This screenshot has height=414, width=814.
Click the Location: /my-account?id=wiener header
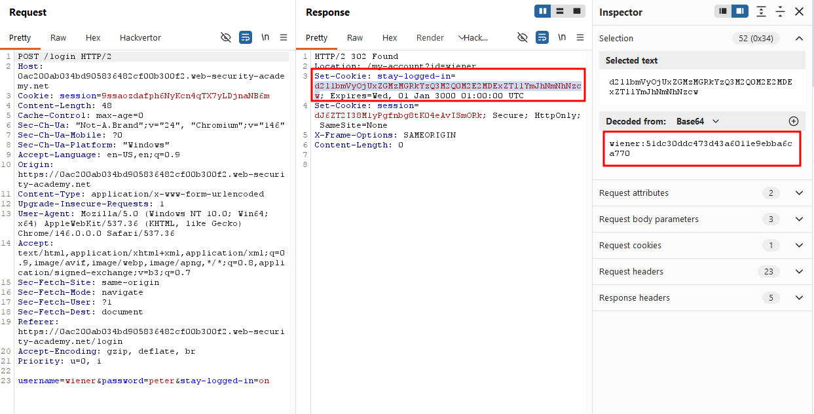coord(396,66)
